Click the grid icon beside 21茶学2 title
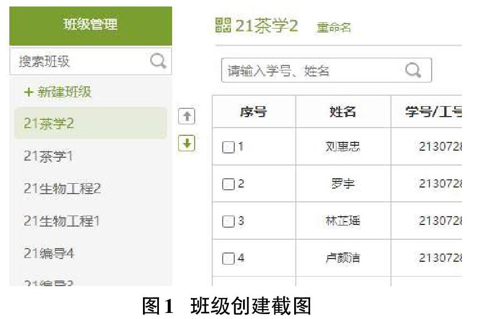Screen dimensions: 485x319 coord(223,25)
